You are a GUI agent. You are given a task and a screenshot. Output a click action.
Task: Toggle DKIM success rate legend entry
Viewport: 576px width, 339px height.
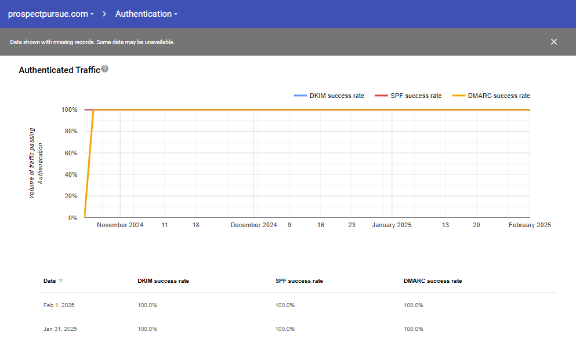coord(329,96)
